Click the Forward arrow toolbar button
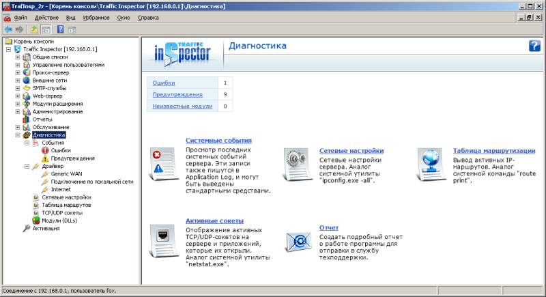This screenshot has width=546, height=297. [20, 29]
